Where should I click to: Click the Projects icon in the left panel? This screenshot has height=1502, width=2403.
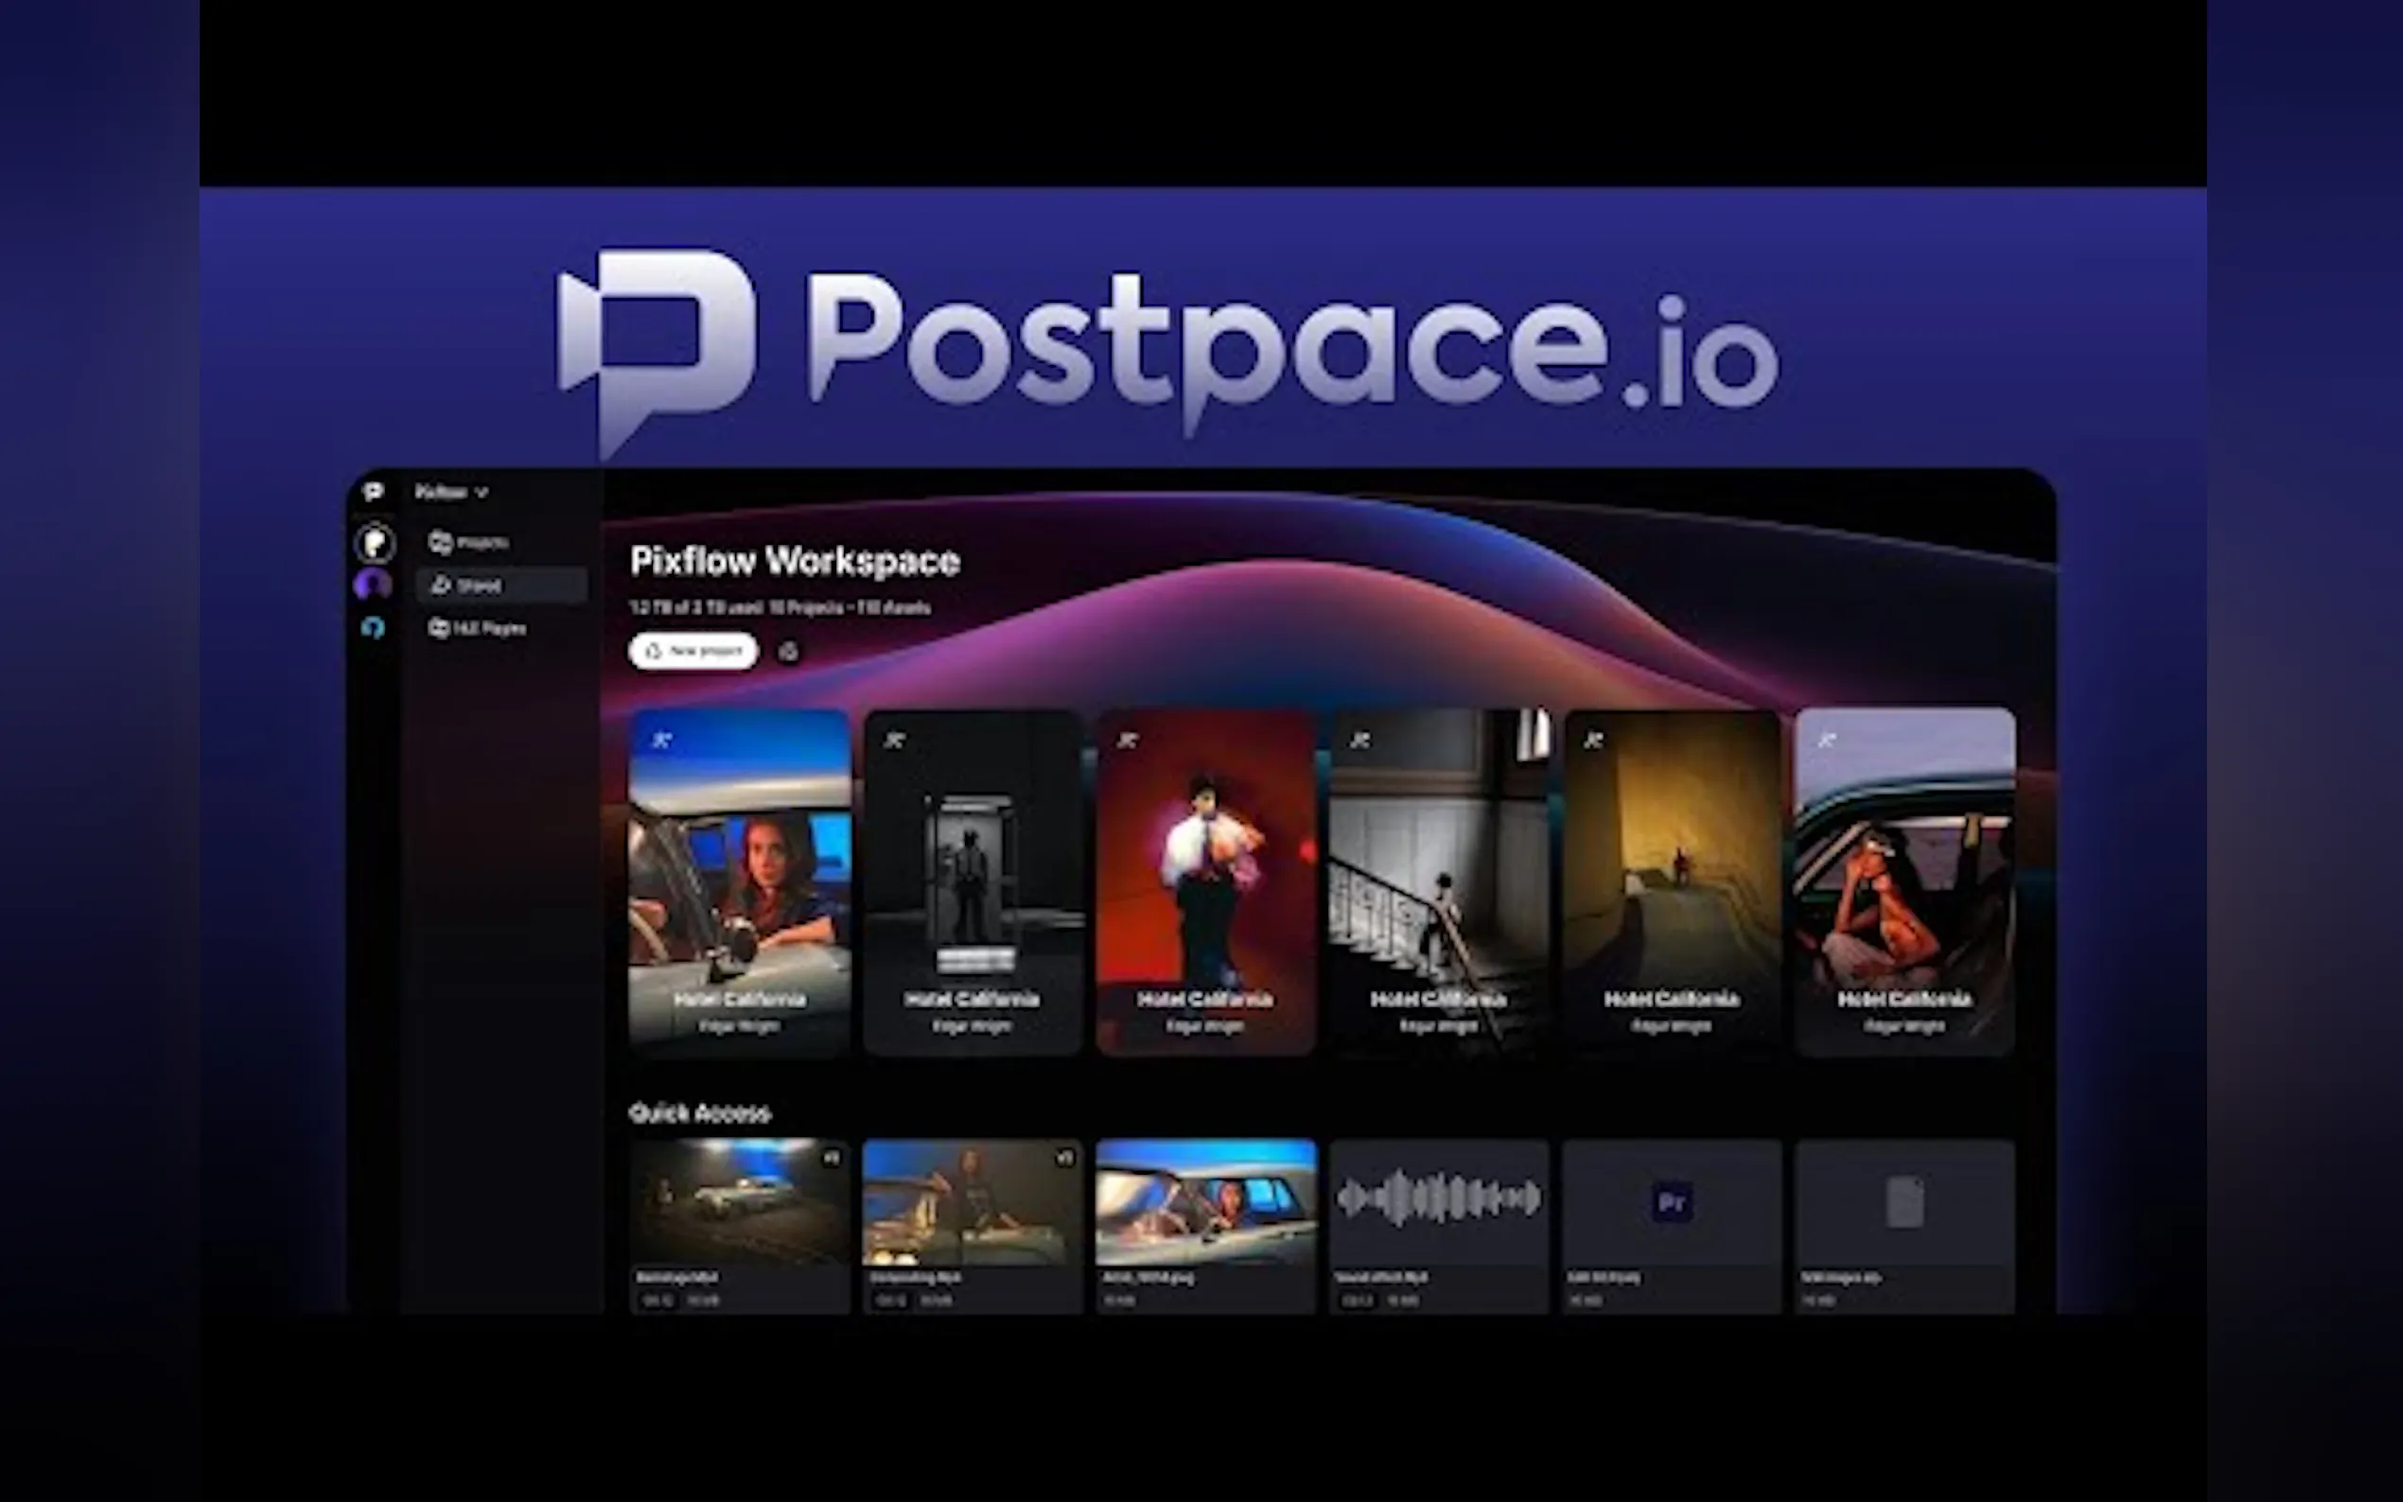click(x=442, y=542)
